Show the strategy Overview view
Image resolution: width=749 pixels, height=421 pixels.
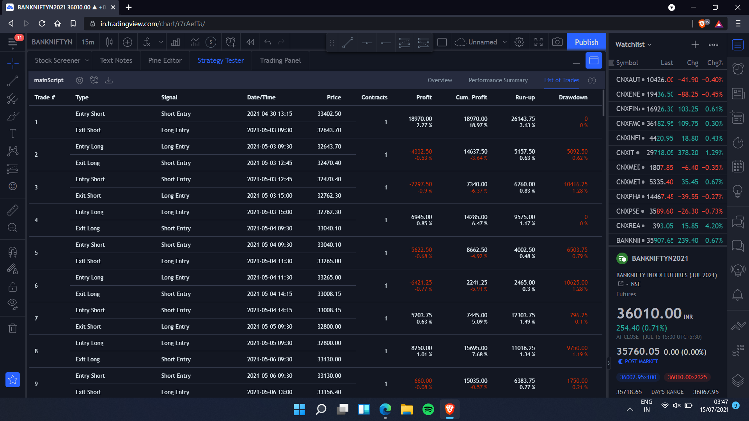tap(440, 80)
